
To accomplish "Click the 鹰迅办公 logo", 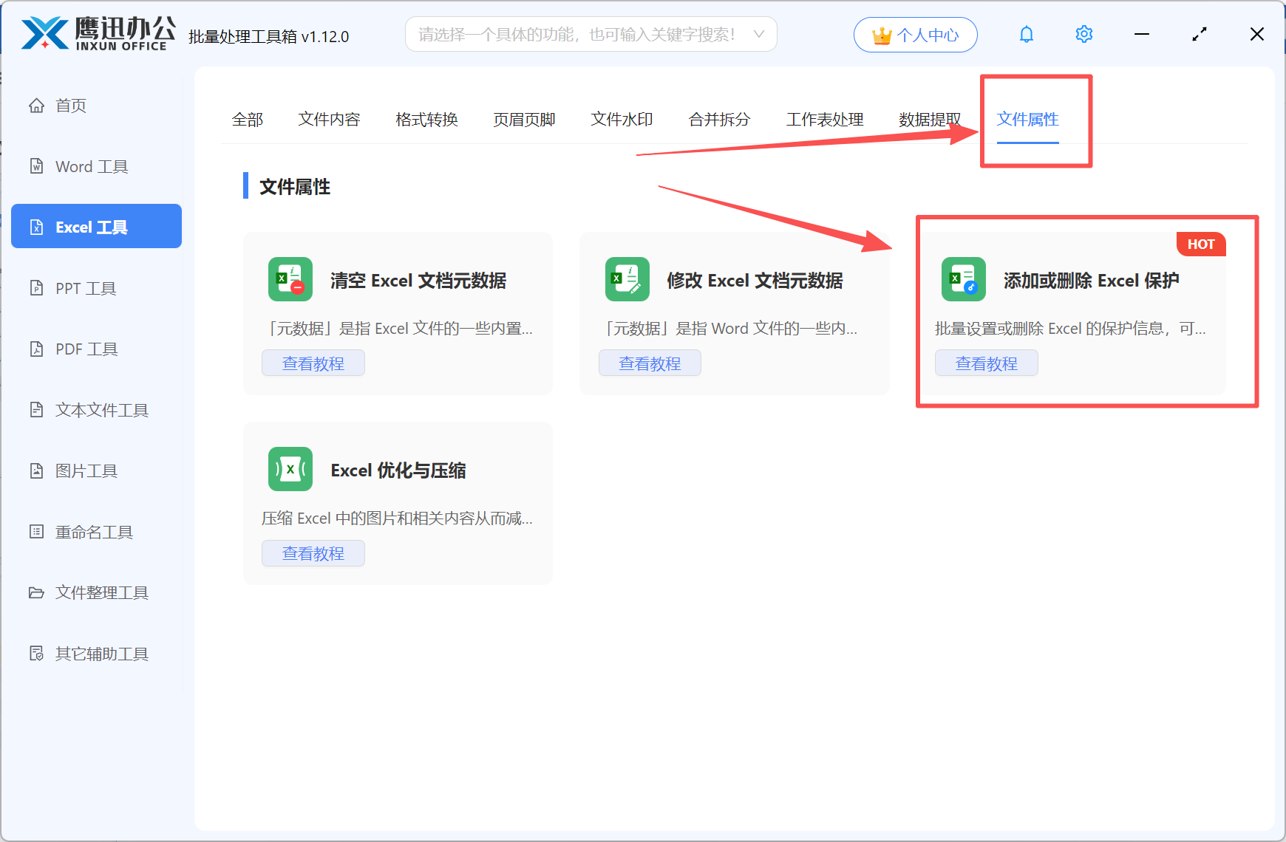I will (96, 33).
